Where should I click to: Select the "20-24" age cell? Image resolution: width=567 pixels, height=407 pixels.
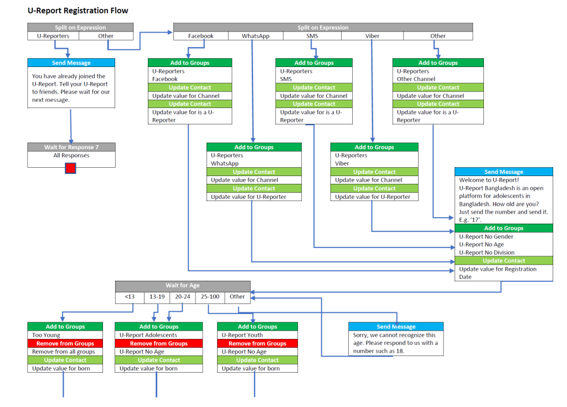coord(183,297)
